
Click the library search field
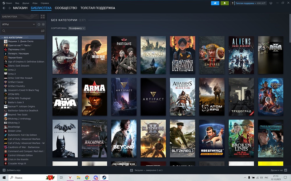(x=20, y=31)
